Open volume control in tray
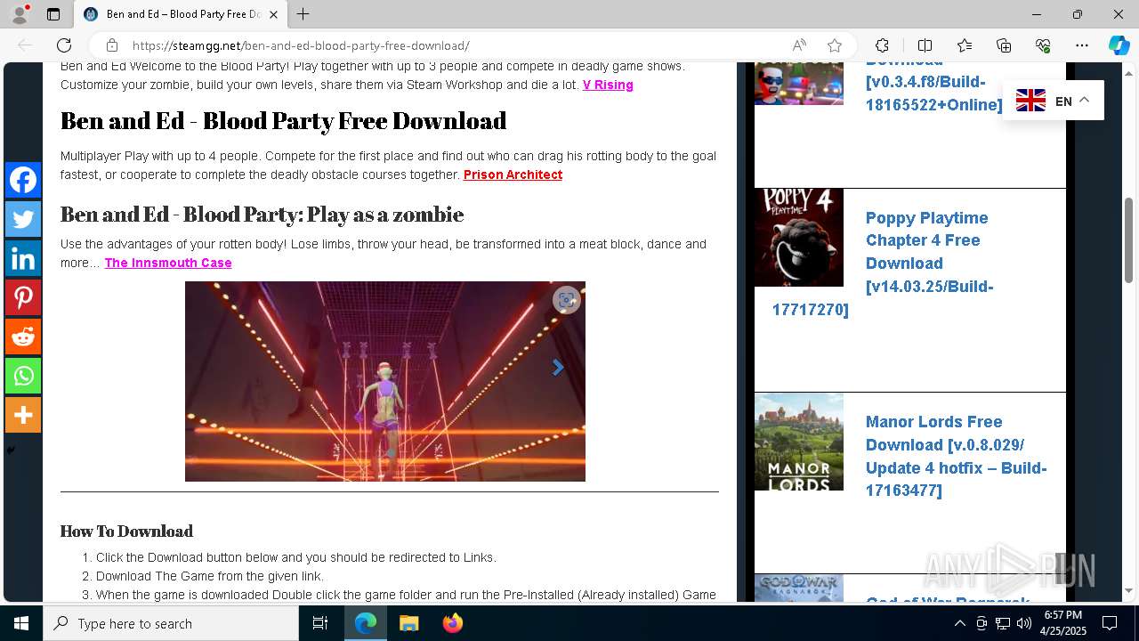Screen dimensions: 1139x641 [1023, 623]
